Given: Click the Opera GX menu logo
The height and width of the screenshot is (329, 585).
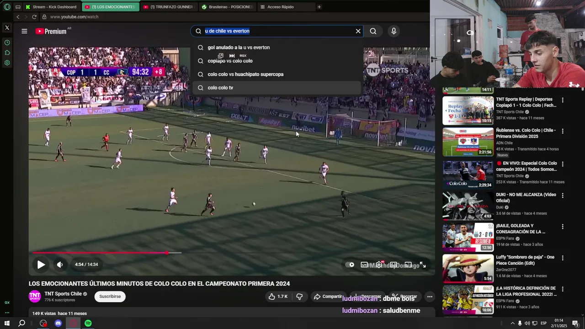Looking at the screenshot, I should pyautogui.click(x=7, y=7).
